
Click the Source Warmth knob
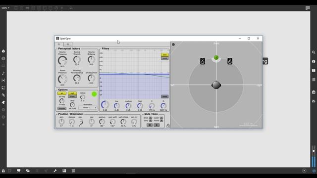[77, 59]
